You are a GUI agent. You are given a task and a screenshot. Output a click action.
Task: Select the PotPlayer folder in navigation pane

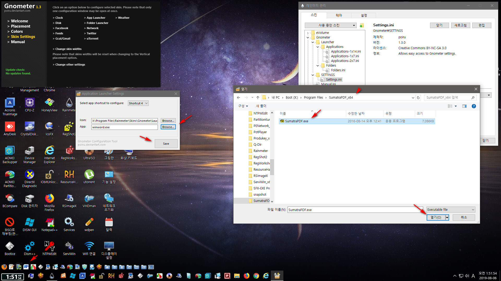(260, 132)
